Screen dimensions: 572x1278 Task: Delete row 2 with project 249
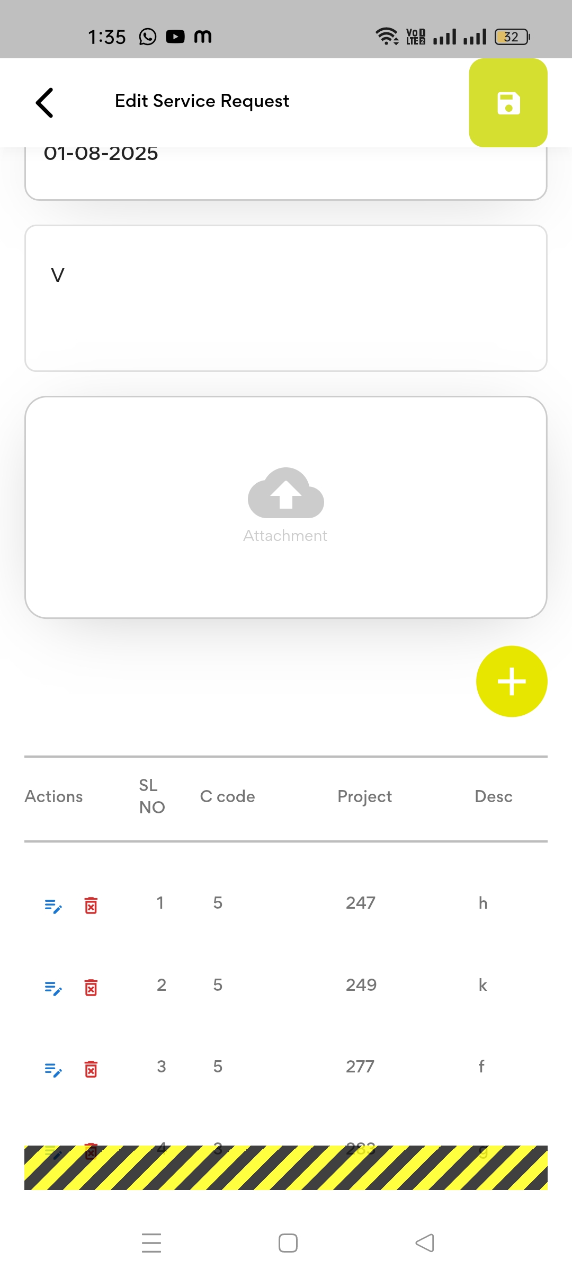click(91, 988)
